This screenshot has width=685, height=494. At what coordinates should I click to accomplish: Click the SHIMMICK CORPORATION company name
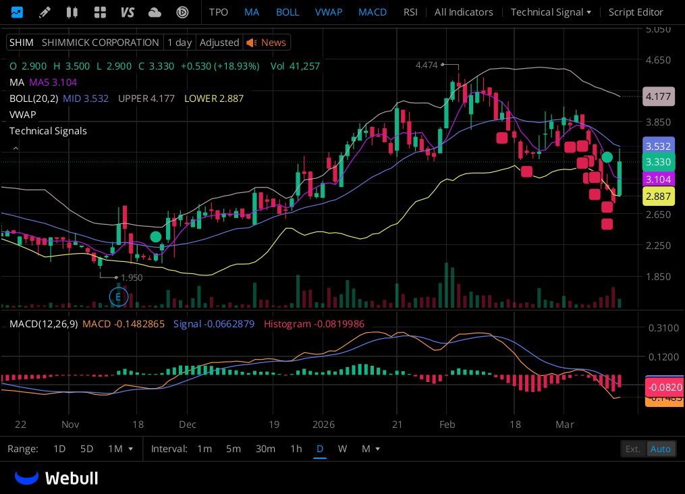(x=100, y=43)
